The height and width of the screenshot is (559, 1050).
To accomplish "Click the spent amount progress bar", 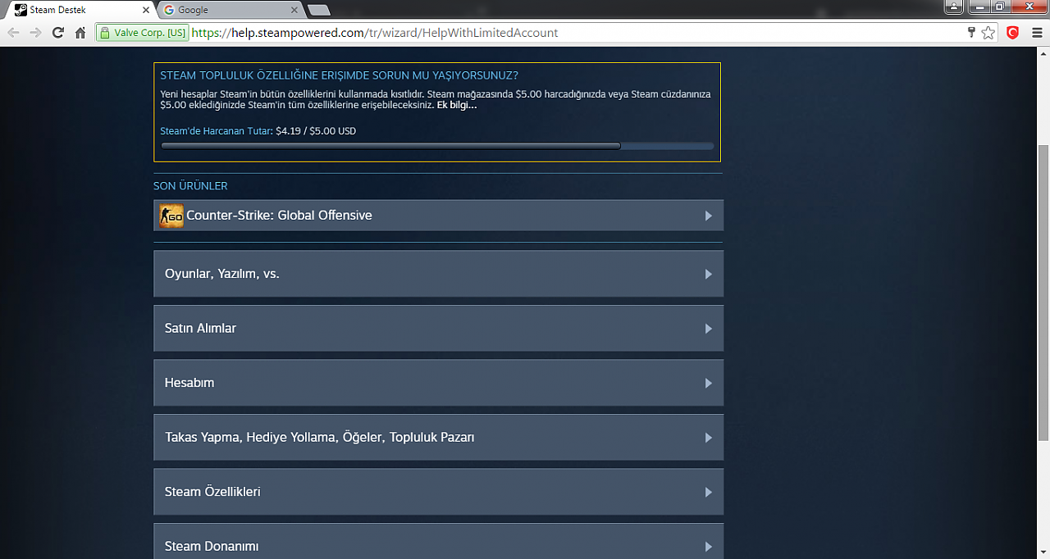I will coord(437,146).
